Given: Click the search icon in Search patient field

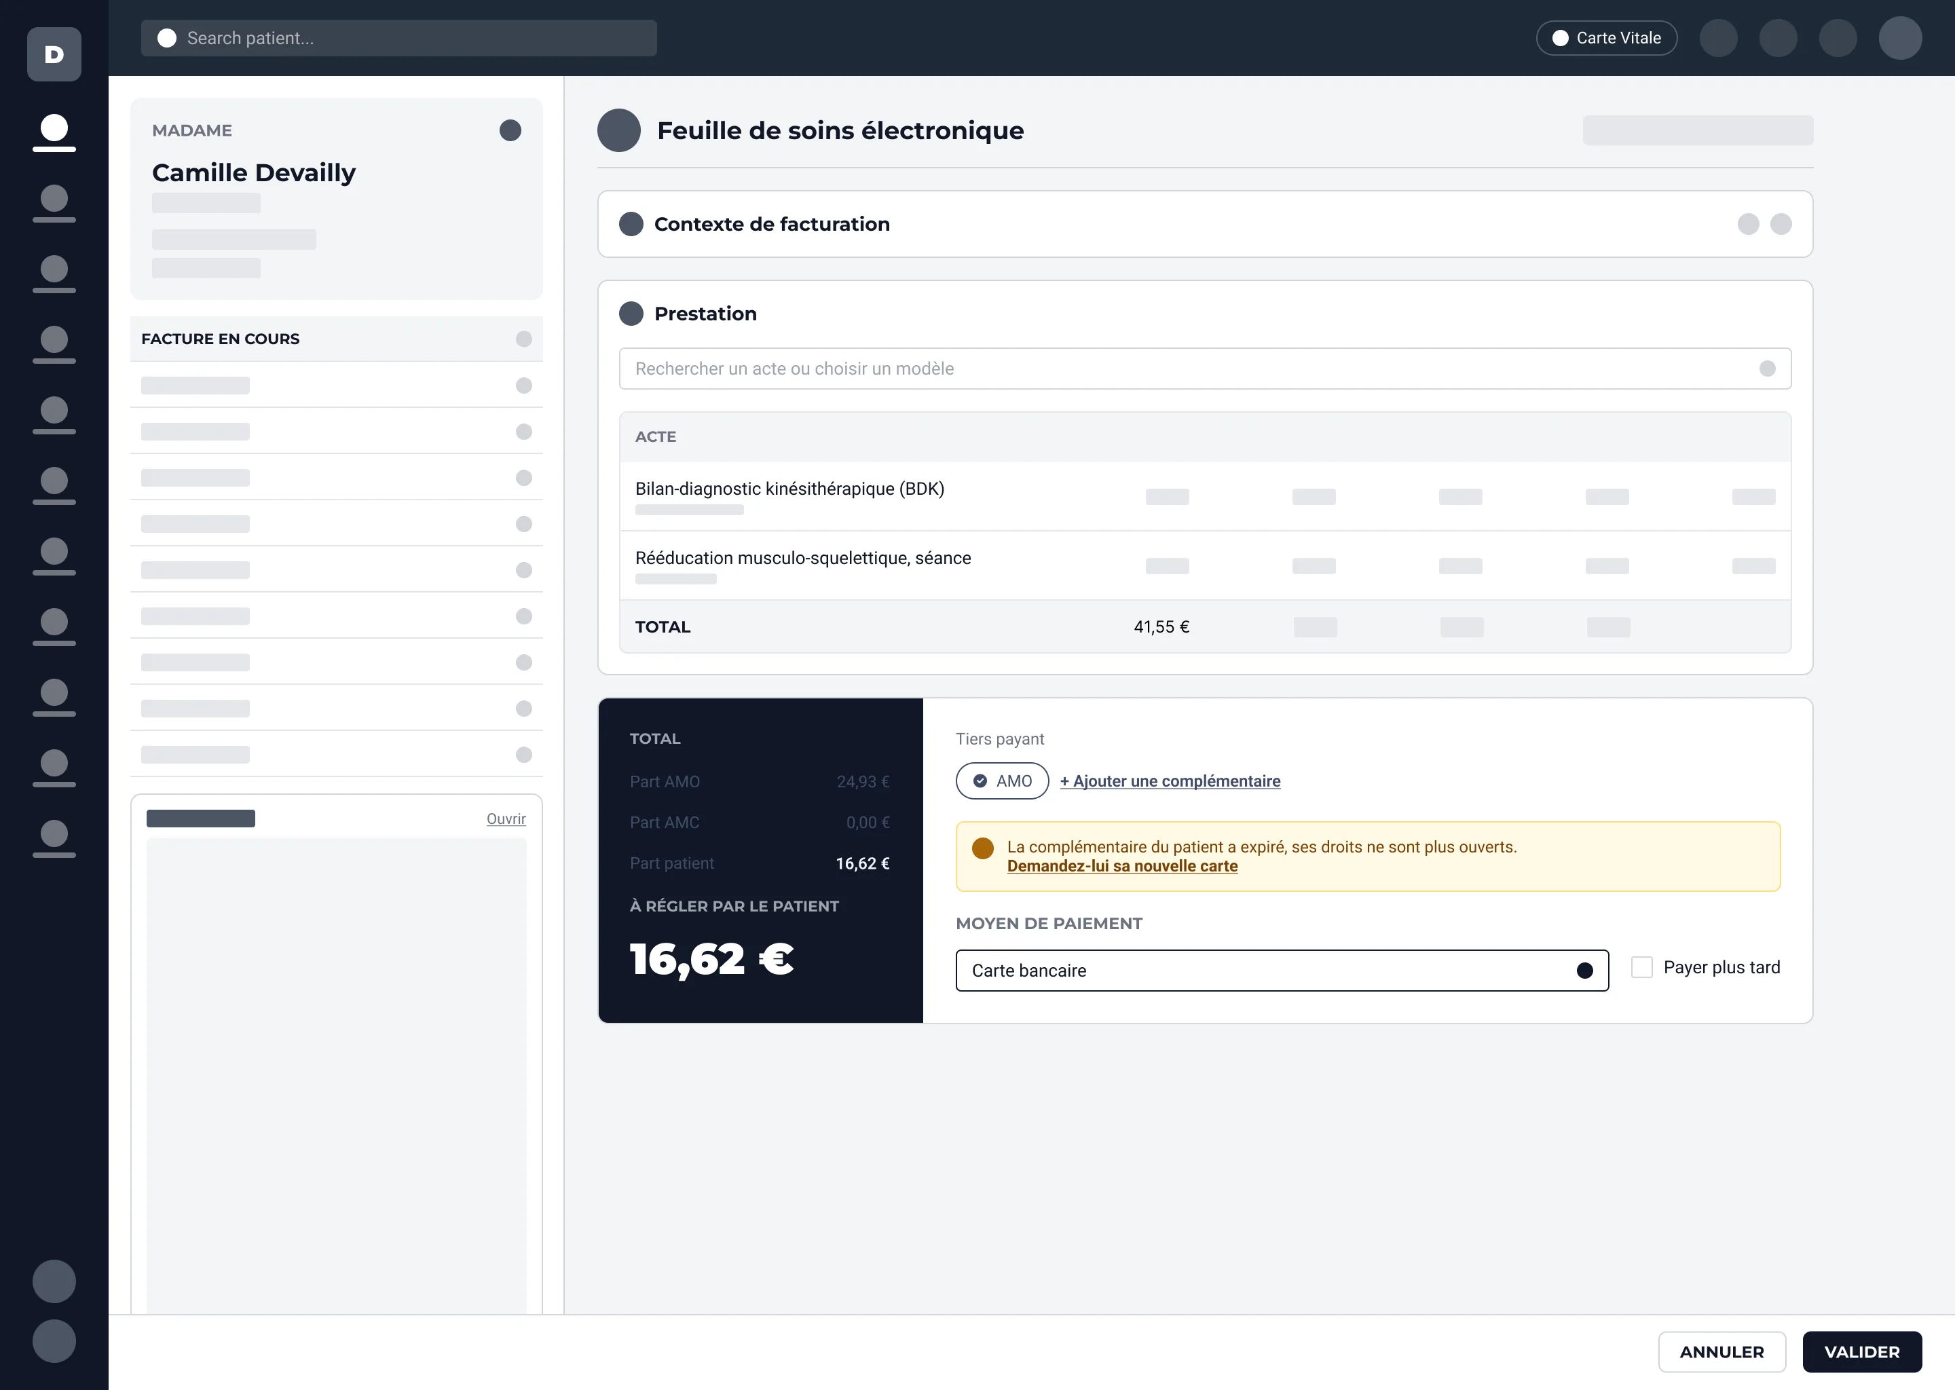Looking at the screenshot, I should click(167, 37).
